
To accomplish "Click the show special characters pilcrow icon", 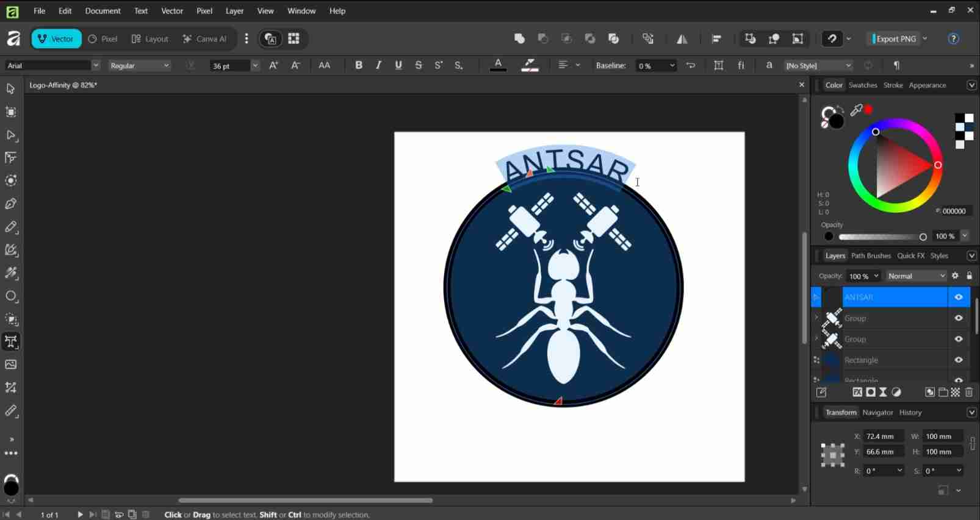I will [896, 65].
